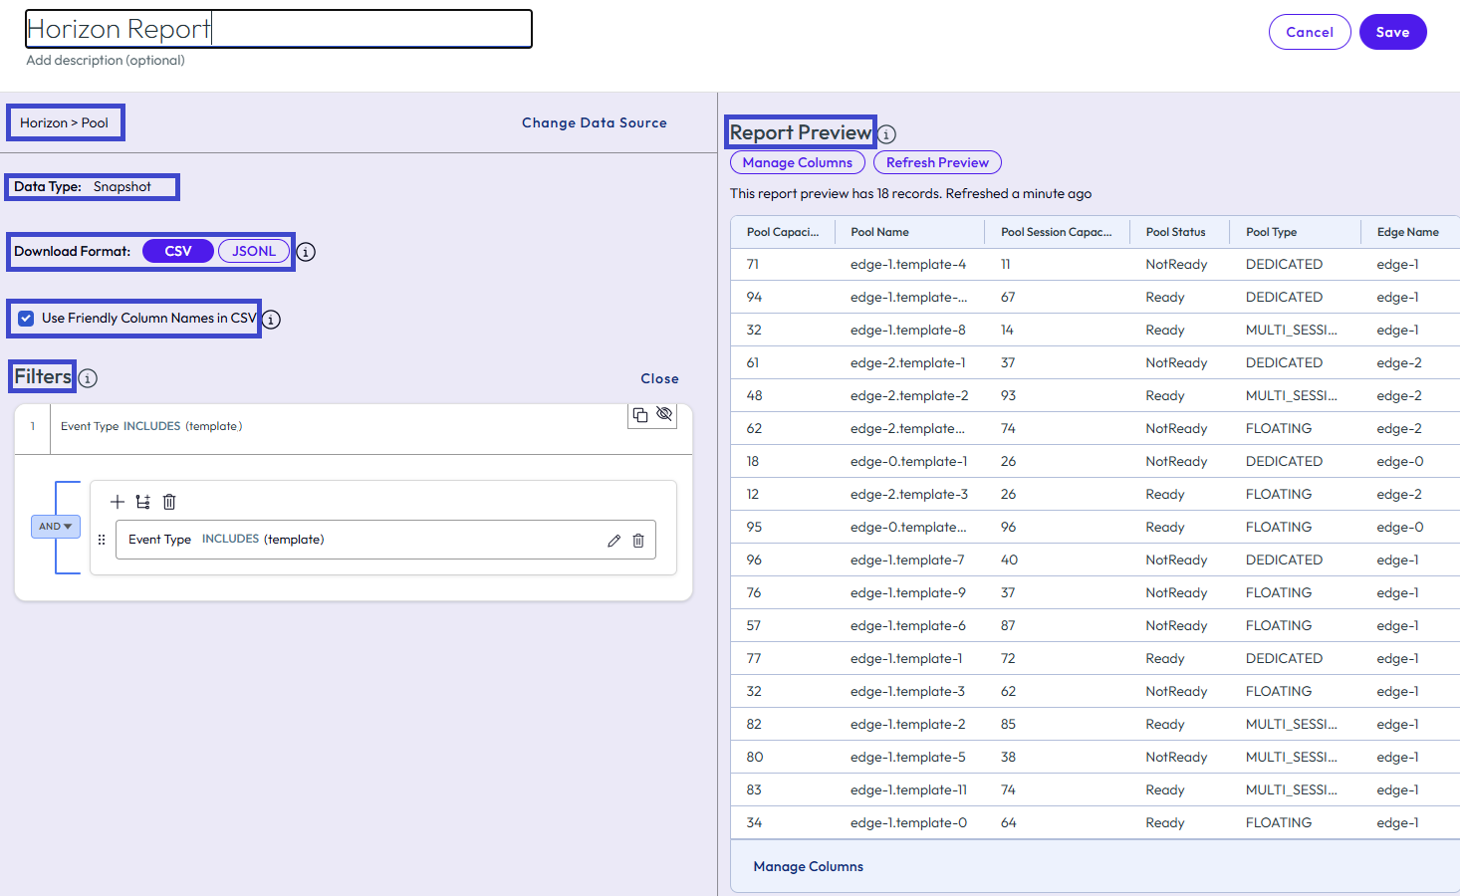The image size is (1460, 896).
Task: Click the preview record count status text
Action: point(910,193)
